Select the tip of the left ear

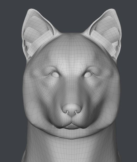pyautogui.click(x=31, y=10)
